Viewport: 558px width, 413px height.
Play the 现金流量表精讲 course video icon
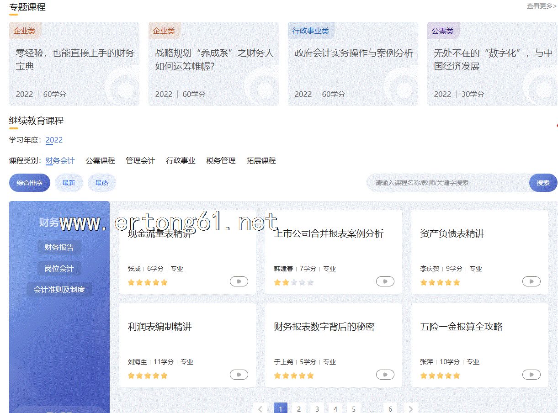point(239,281)
